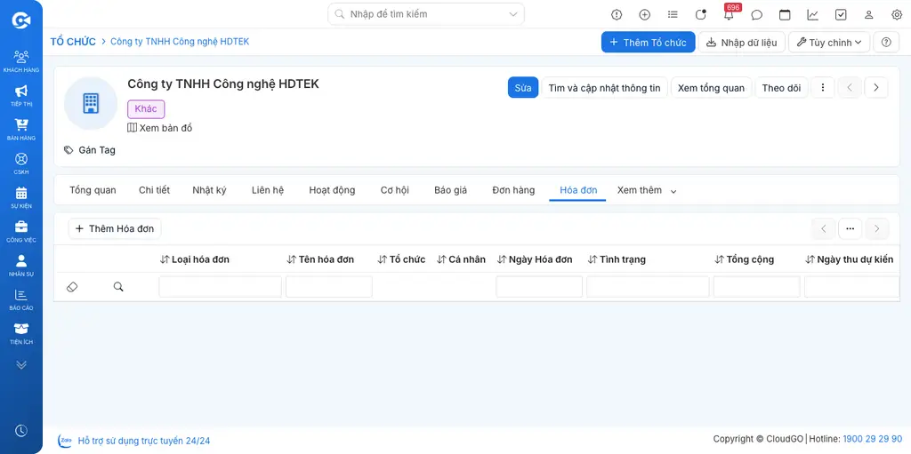Switch to the Nhật ký tab
This screenshot has height=454, width=911.
209,190
